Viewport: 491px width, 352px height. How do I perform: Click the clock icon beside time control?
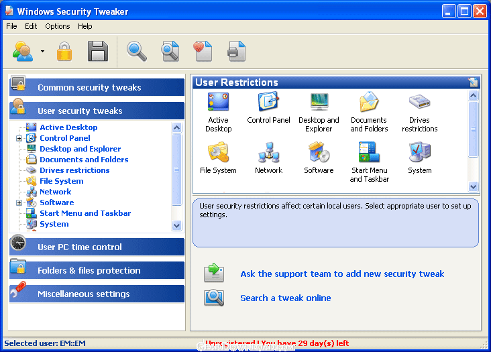(18, 243)
